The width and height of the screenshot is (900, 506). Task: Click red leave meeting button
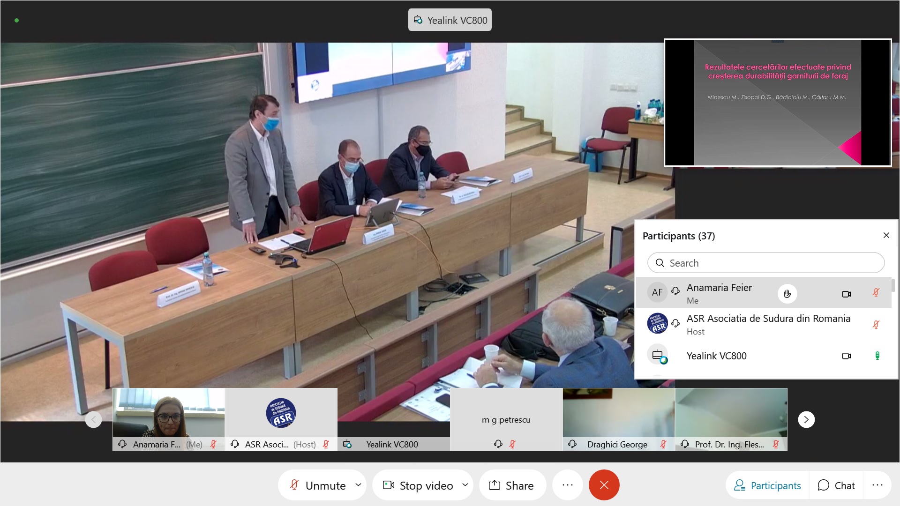pos(604,485)
